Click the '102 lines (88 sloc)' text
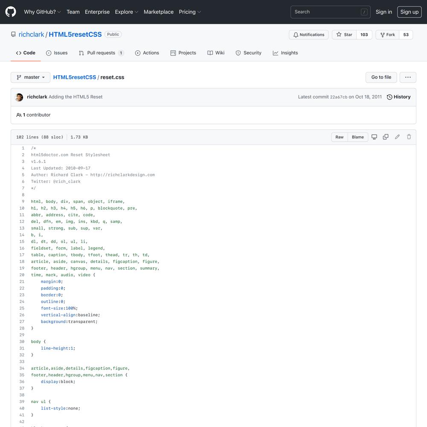This screenshot has height=427, width=427. point(40,137)
